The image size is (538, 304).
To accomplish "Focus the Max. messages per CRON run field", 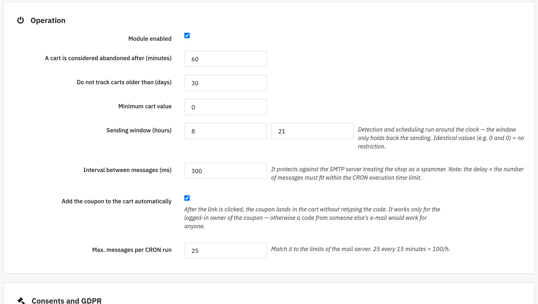I will 225,250.
